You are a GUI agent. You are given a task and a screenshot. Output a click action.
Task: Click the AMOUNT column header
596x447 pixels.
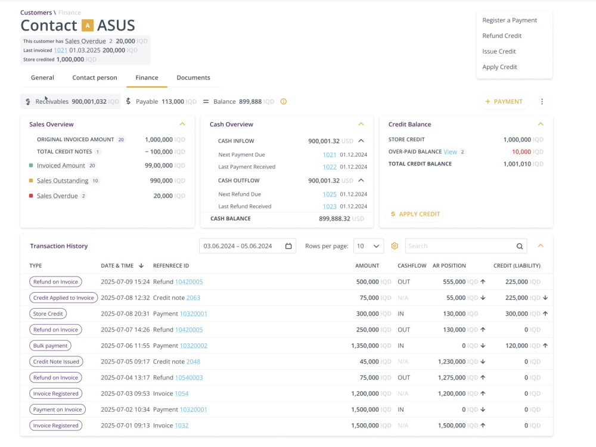(x=367, y=266)
